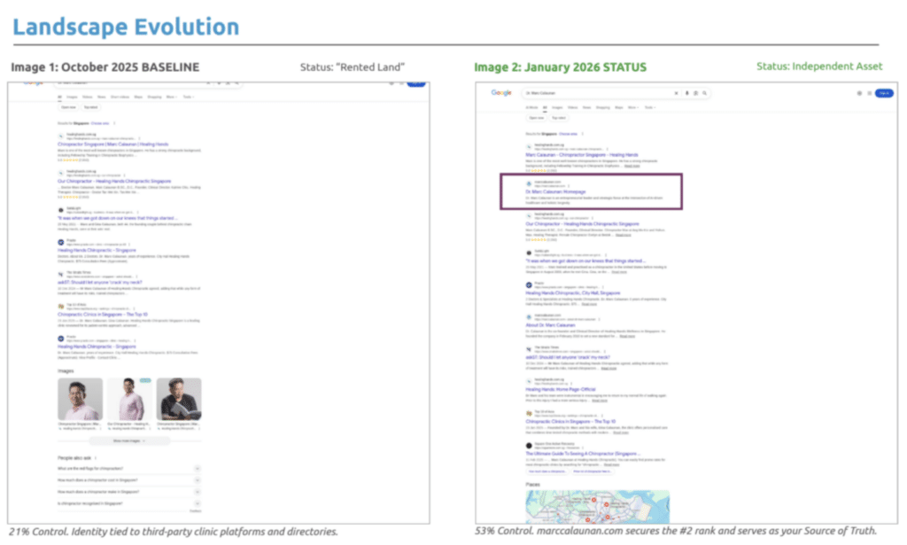The image size is (907, 545).
Task: Click the search field in January screenshot
Action: pyautogui.click(x=616, y=93)
